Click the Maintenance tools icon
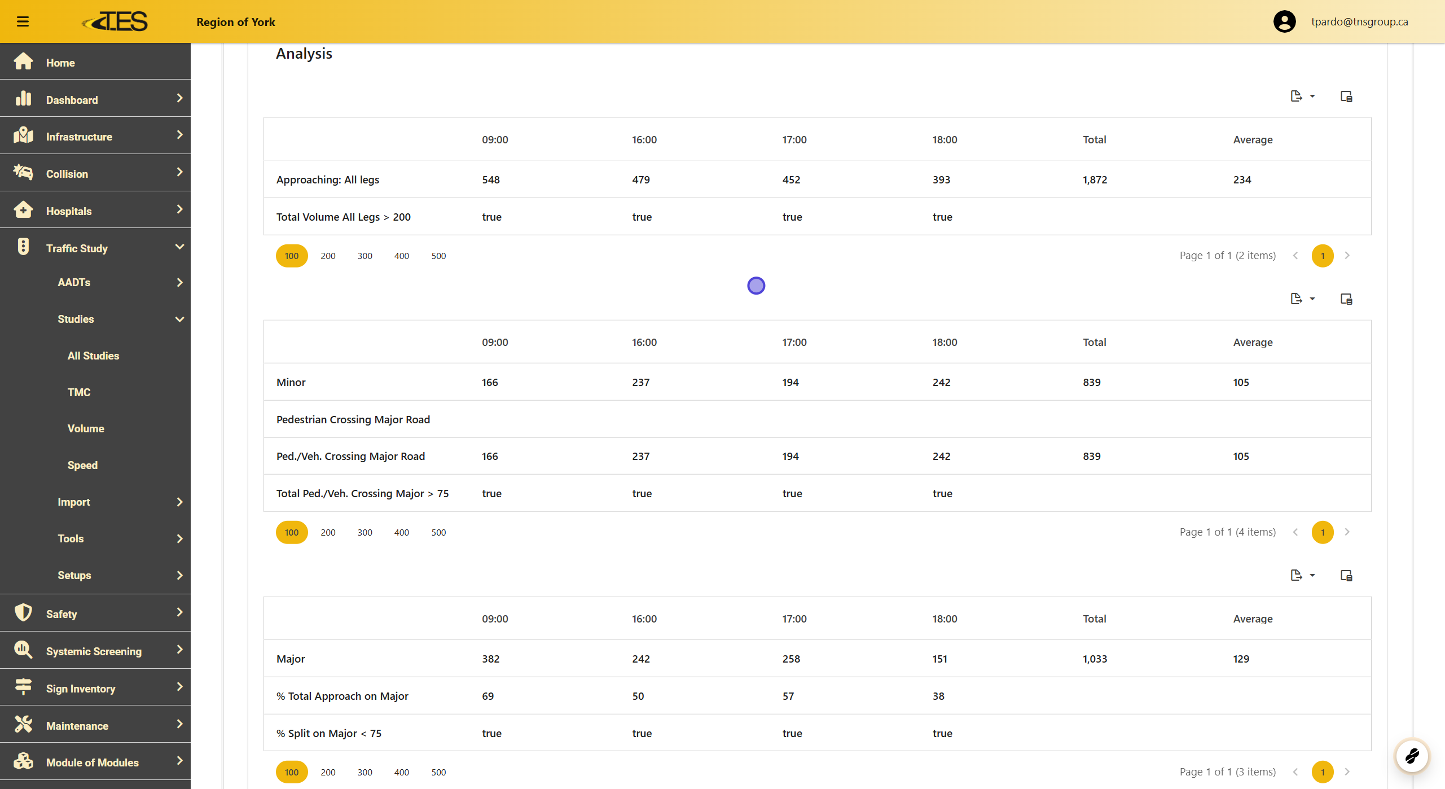This screenshot has width=1445, height=789. tap(23, 725)
